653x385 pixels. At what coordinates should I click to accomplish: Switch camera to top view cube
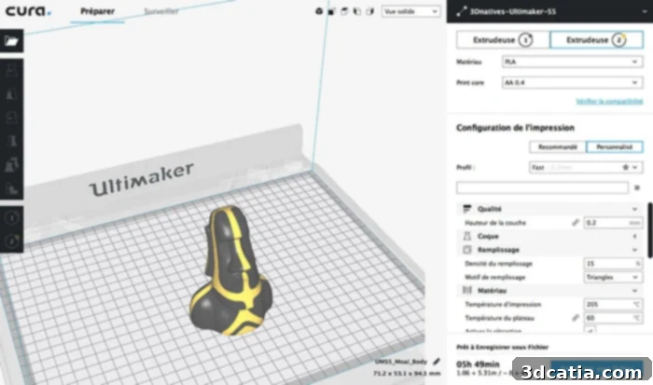[x=344, y=11]
